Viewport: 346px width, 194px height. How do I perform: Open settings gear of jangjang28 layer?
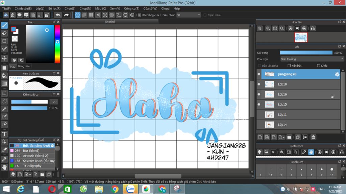[x=337, y=74]
